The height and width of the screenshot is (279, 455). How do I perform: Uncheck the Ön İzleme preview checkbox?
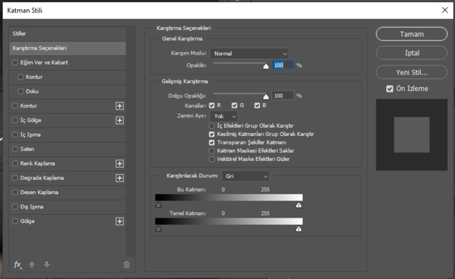(x=390, y=88)
